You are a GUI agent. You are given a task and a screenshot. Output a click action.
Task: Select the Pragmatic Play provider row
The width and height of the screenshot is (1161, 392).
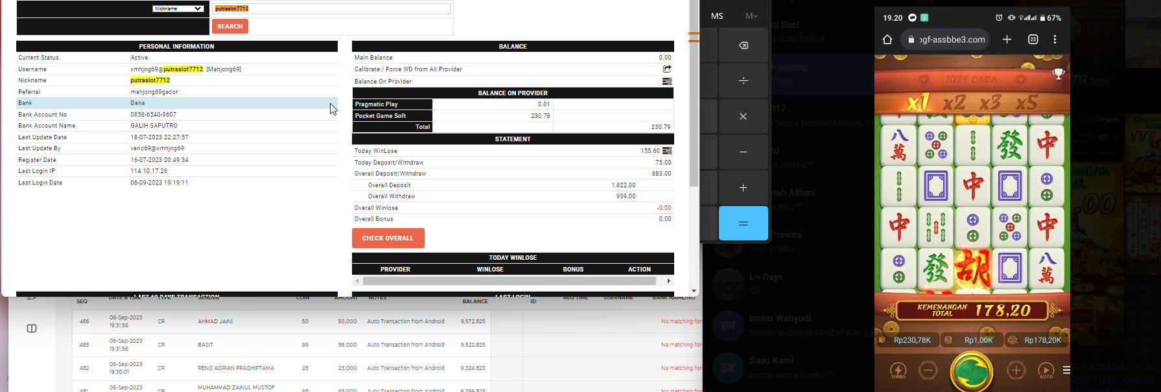[513, 104]
